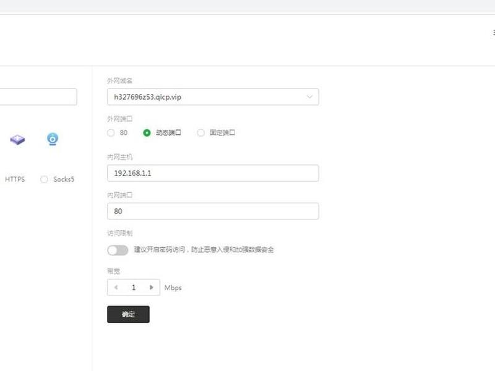Open the h327696z53.qicp.vip domain dropdown

click(213, 97)
